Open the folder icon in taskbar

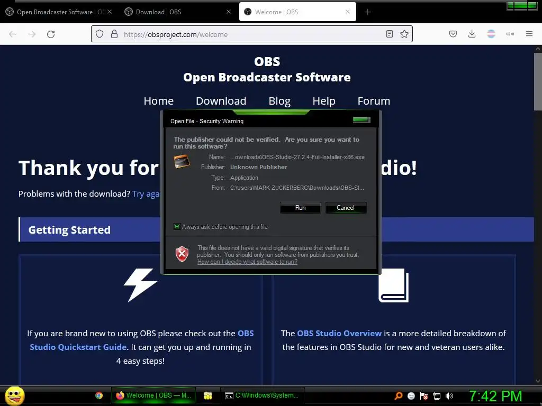point(207,395)
